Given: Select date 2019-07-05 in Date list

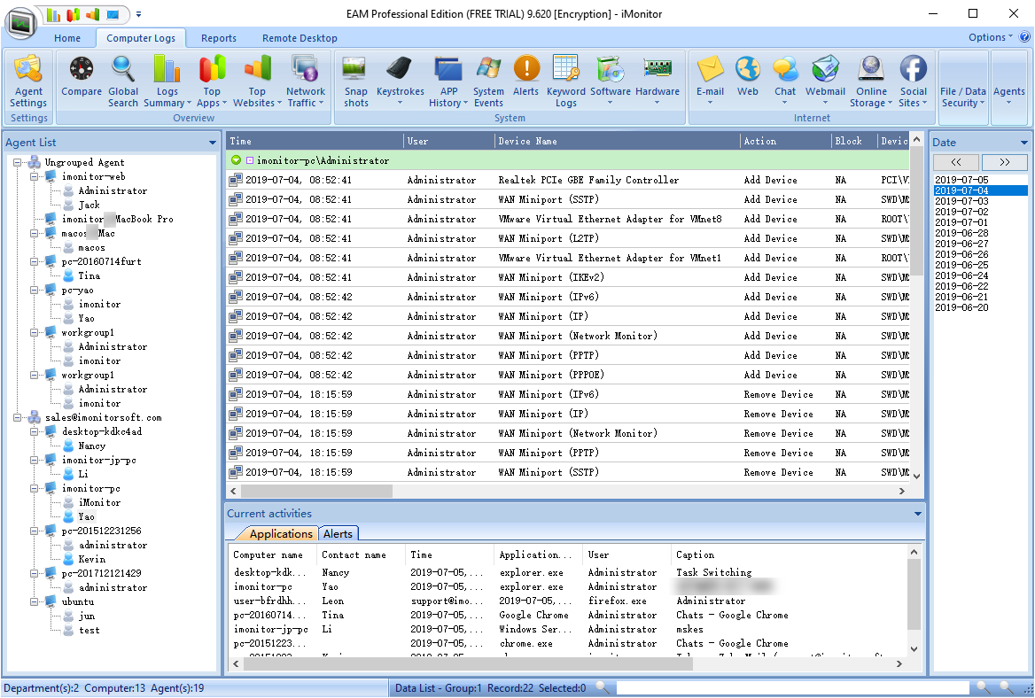Looking at the screenshot, I should click(961, 180).
